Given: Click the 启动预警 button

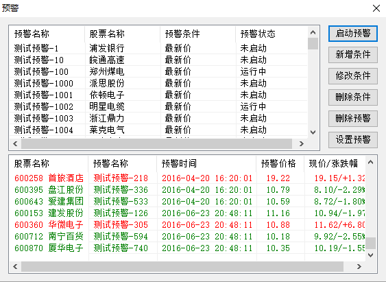Looking at the screenshot, I should click(353, 34).
